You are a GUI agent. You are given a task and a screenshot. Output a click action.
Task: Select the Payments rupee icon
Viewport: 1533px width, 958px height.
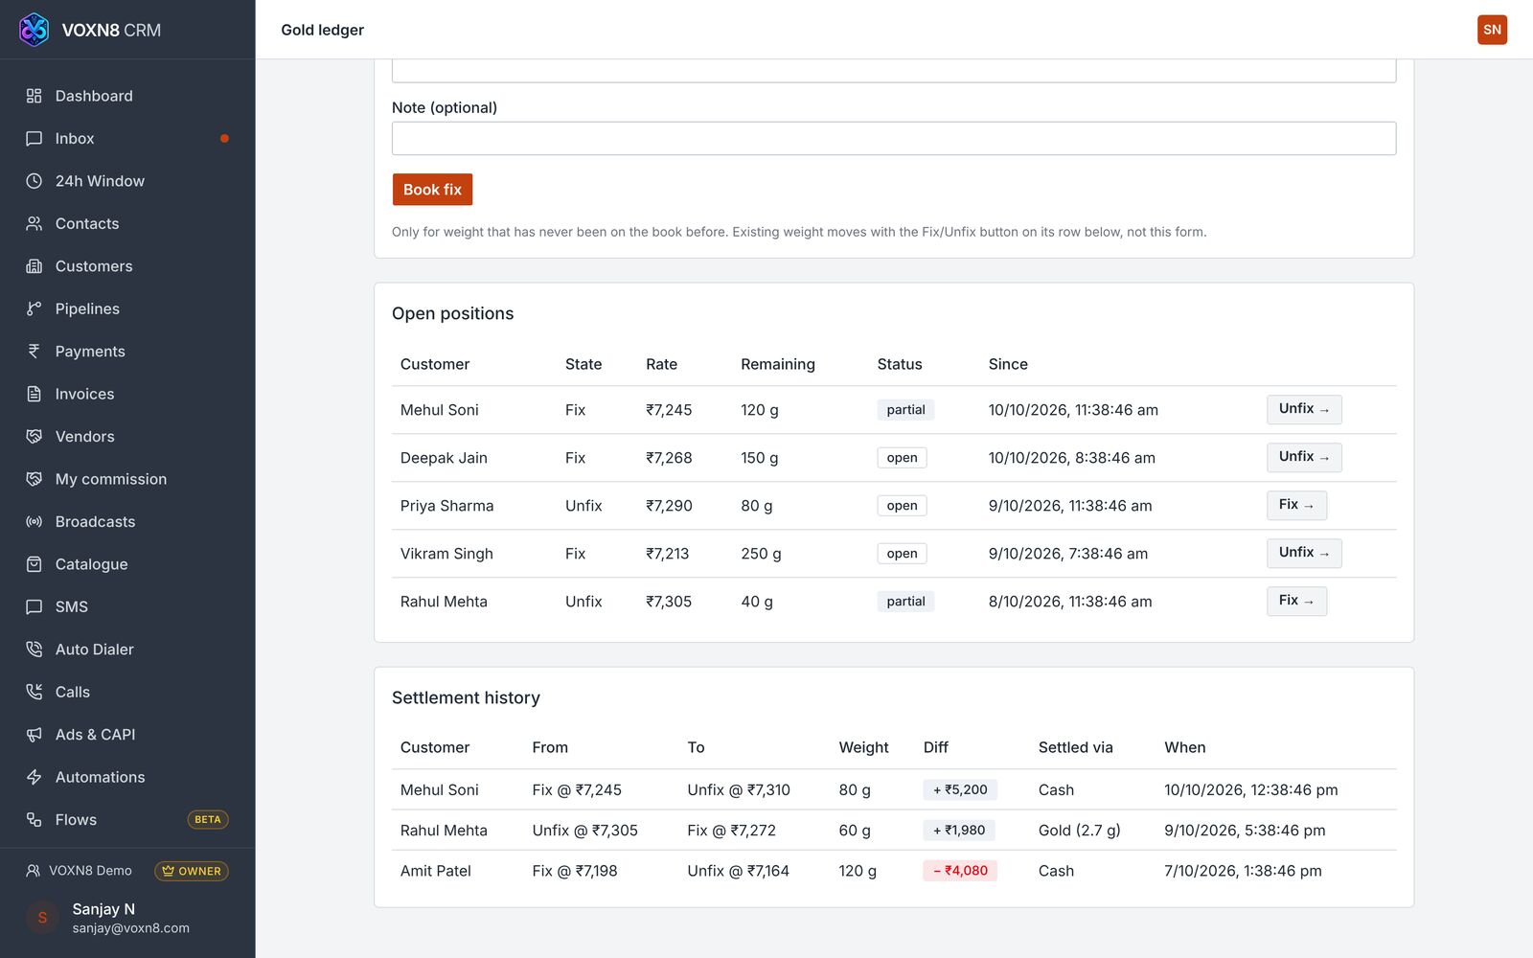tap(34, 351)
